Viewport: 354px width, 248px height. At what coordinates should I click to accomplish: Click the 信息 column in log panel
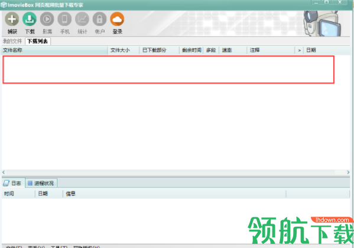[174, 194]
